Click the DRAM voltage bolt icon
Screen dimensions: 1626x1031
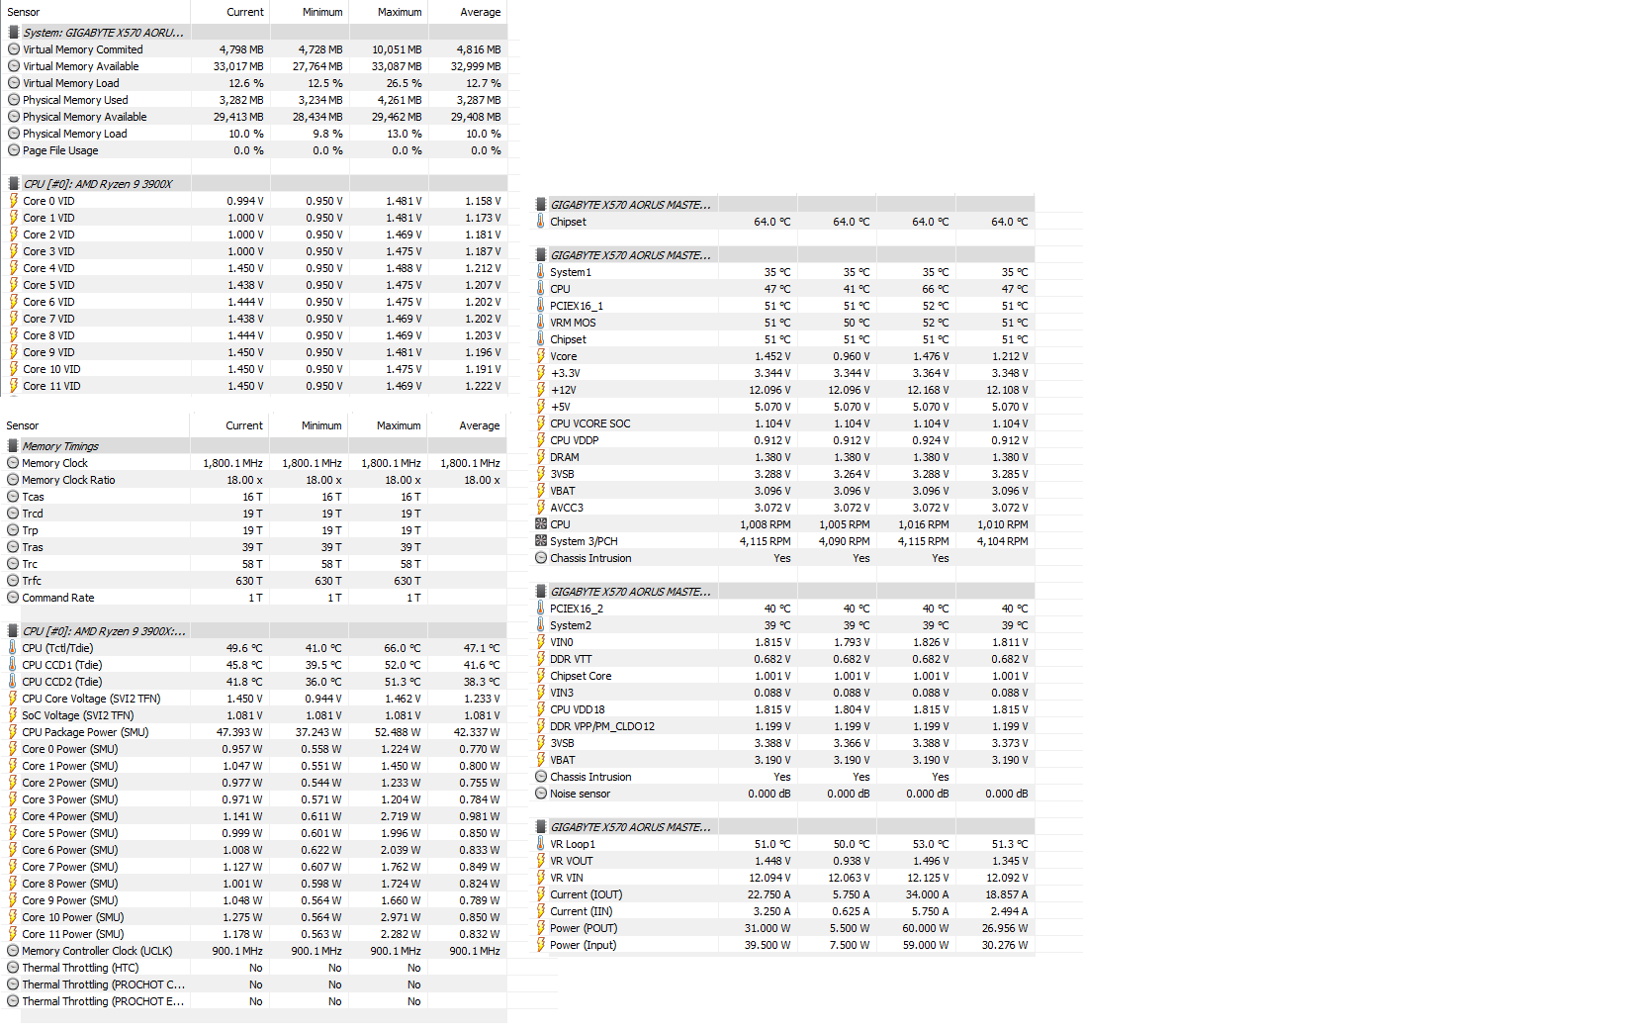(x=541, y=457)
